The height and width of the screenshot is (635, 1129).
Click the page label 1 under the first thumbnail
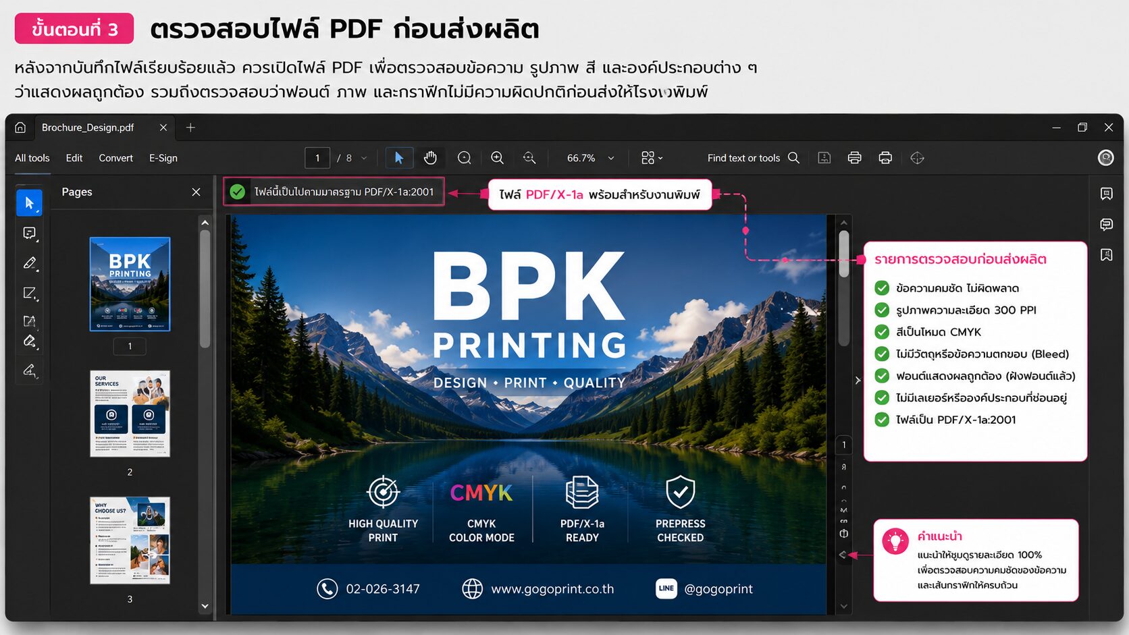(x=130, y=346)
